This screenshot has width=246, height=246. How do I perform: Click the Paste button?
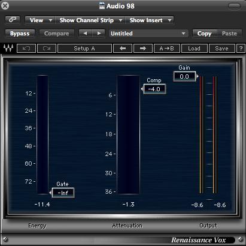tap(229, 34)
